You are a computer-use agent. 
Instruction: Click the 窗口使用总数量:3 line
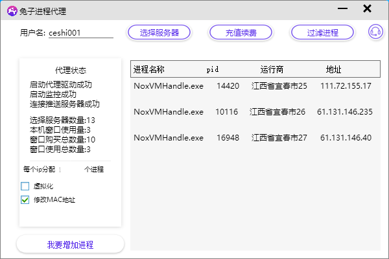[x=60, y=150]
